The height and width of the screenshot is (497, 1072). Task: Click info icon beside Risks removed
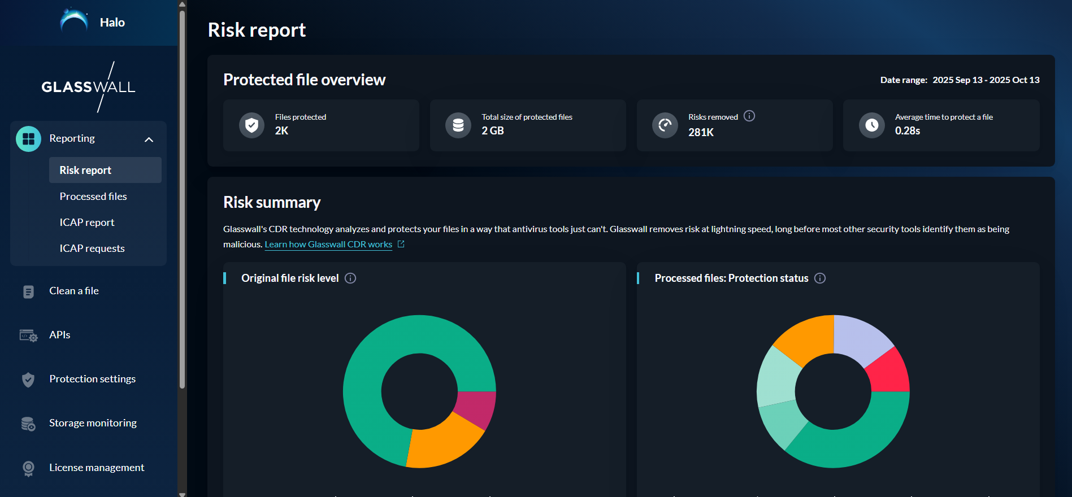click(749, 116)
